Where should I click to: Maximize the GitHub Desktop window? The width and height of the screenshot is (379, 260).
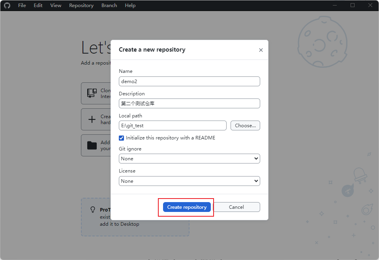(353, 6)
